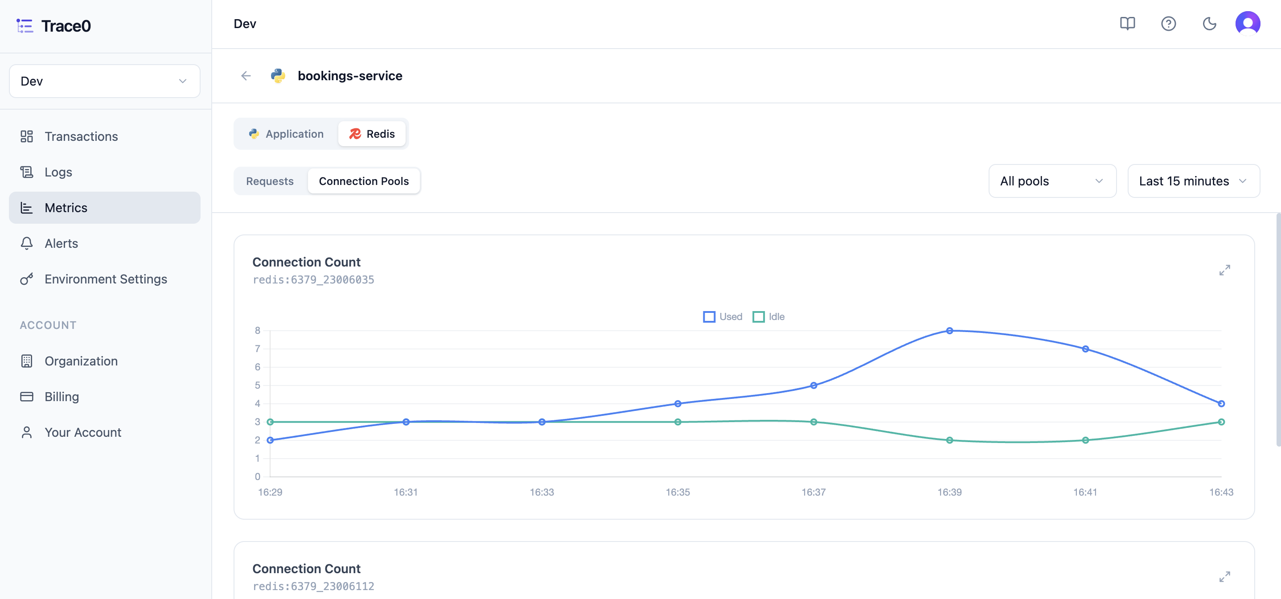Open Your Account page
This screenshot has height=599, width=1281.
point(104,432)
